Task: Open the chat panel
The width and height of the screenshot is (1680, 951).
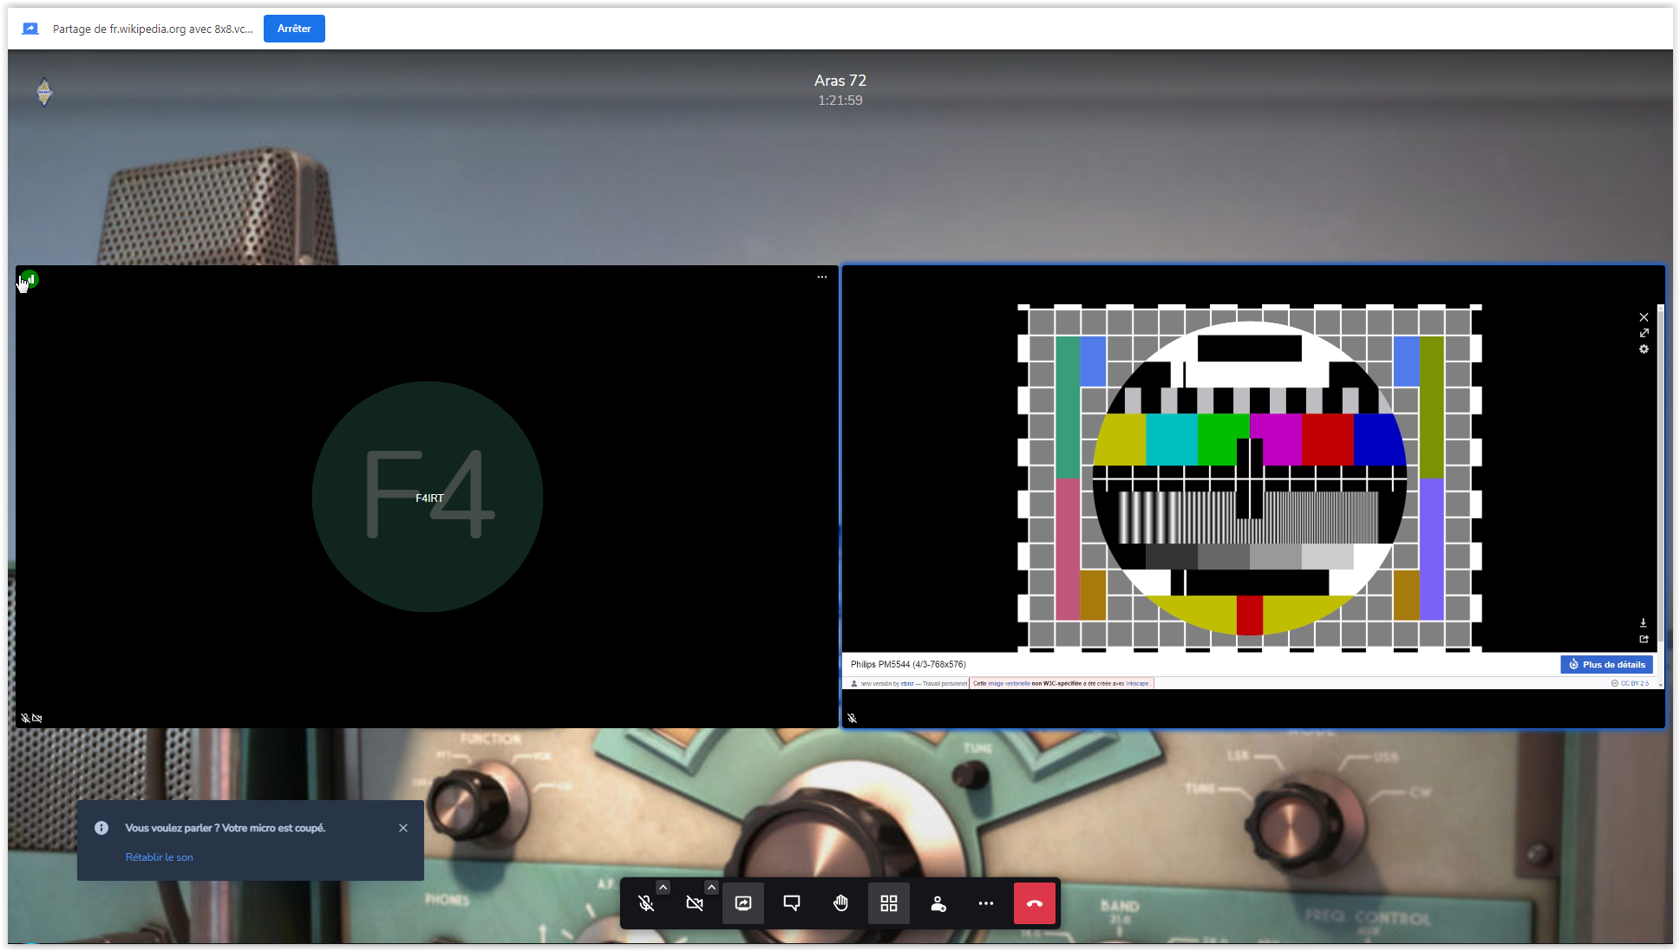Action: (792, 903)
